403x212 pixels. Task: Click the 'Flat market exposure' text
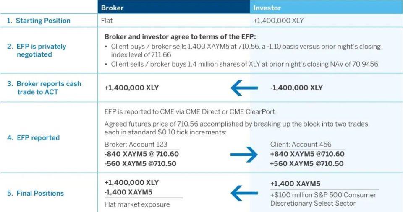click(137, 204)
